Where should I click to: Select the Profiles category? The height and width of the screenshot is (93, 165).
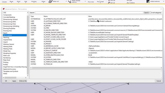[6, 65]
